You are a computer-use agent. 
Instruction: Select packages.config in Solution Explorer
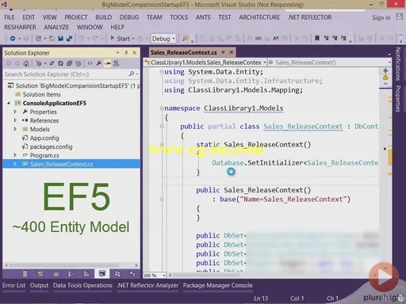pyautogui.click(x=51, y=146)
